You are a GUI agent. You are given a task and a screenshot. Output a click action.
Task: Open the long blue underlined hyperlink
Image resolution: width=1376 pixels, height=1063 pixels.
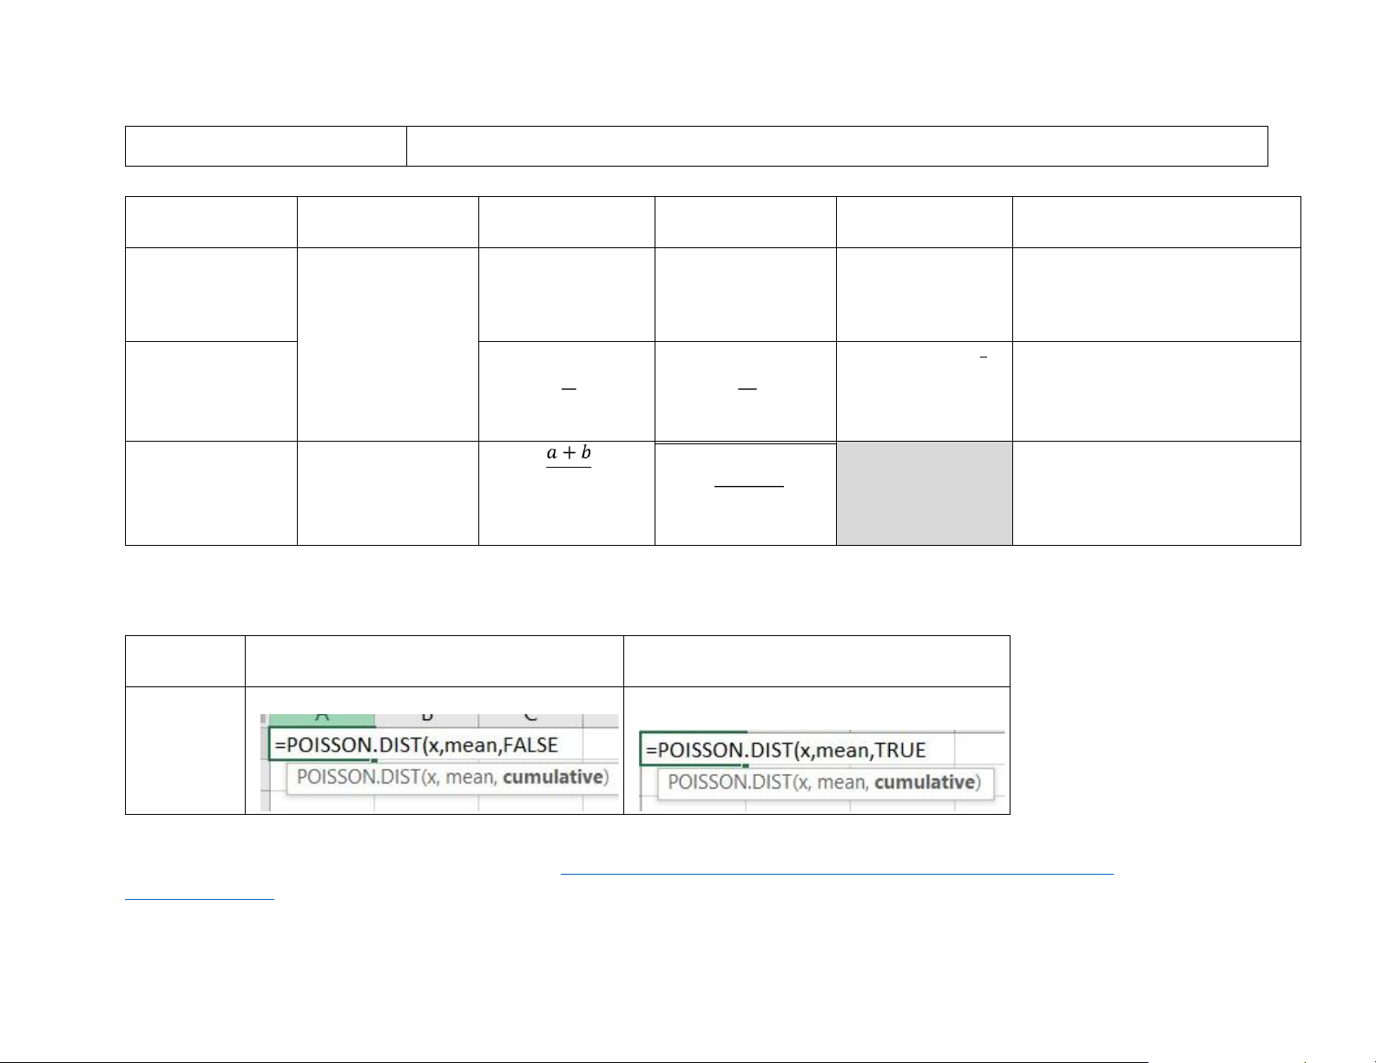coord(836,874)
